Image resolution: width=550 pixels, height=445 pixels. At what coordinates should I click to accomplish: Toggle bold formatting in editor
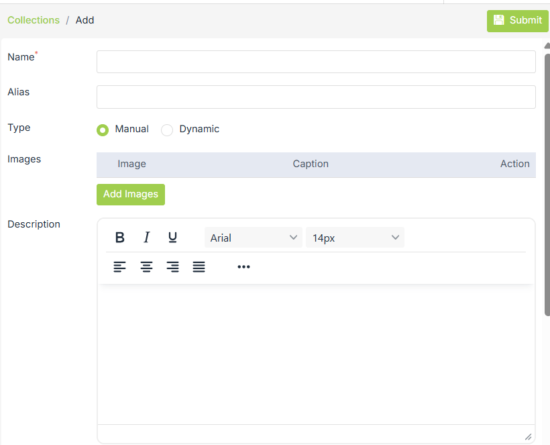click(120, 238)
